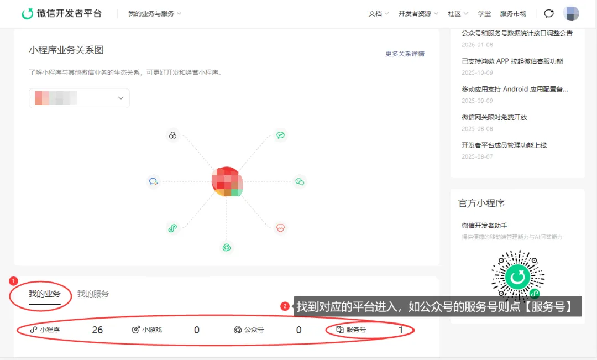Viewport: 597px width, 360px height.
Task: Switch to the 我的服务 tab
Action: click(x=93, y=294)
